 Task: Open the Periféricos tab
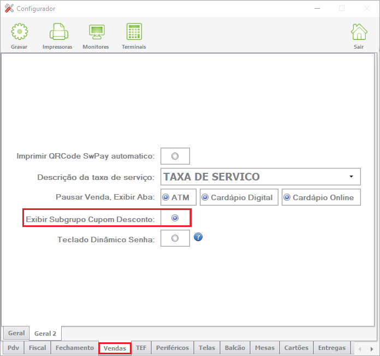[x=173, y=348]
